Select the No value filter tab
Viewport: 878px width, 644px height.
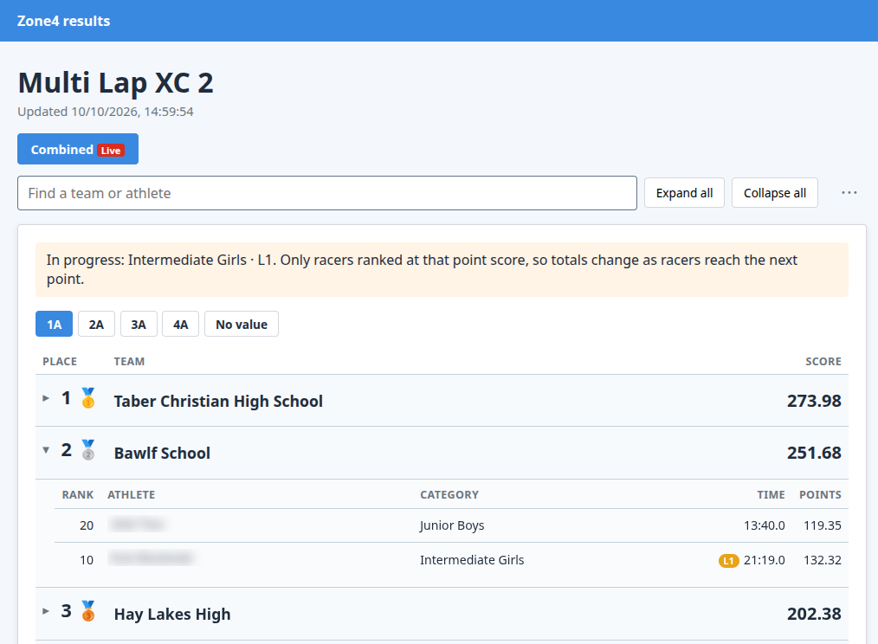(242, 325)
